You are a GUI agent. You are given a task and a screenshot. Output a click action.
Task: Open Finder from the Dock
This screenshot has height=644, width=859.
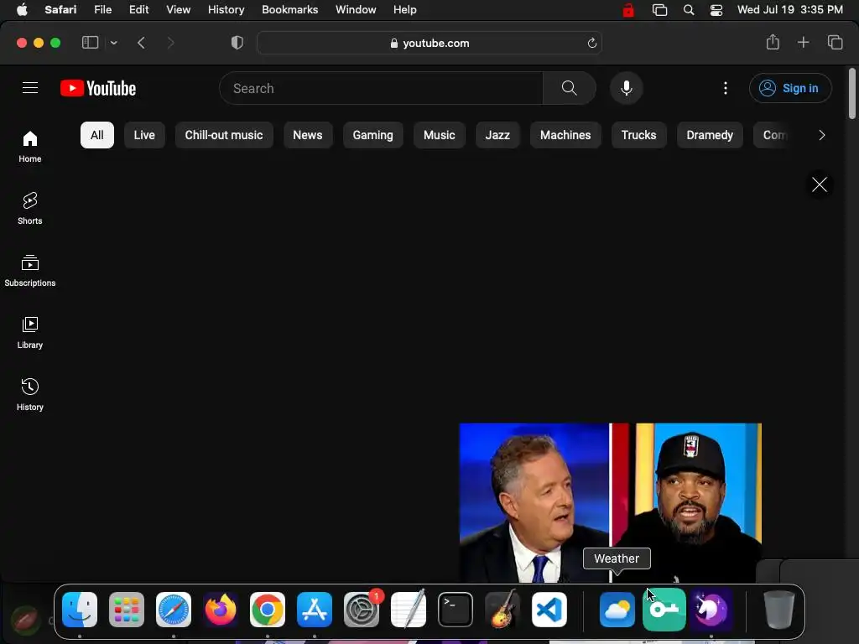(x=80, y=610)
